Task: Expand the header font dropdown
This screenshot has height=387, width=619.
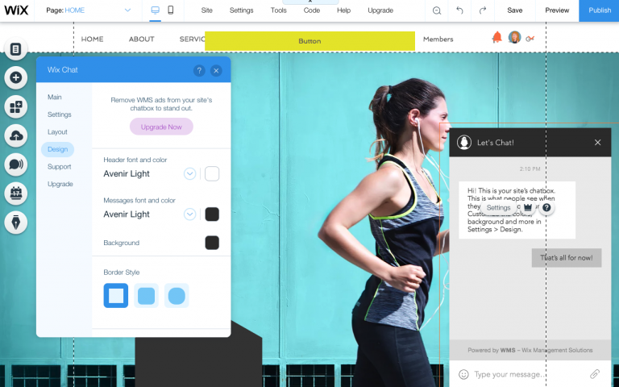Action: point(190,174)
